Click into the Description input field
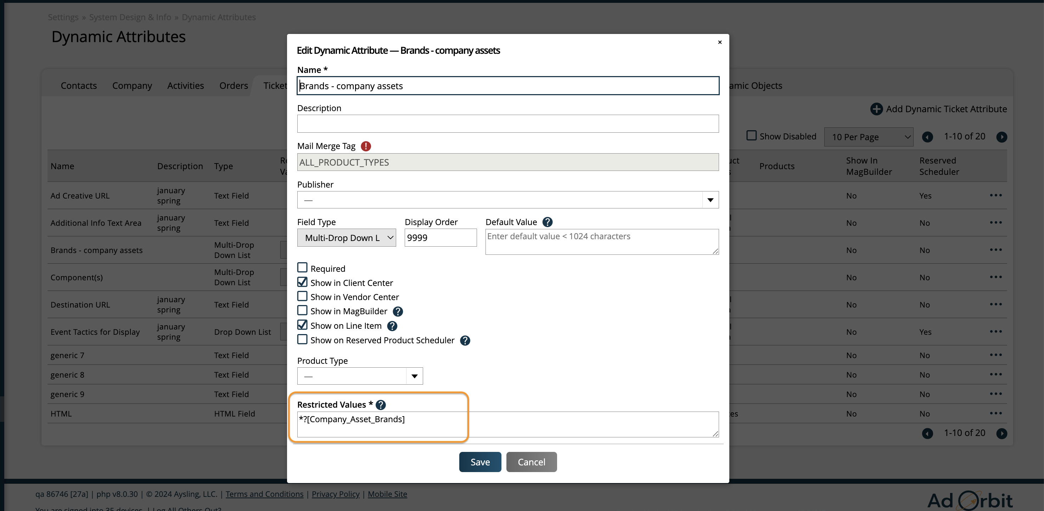This screenshot has height=511, width=1044. tap(507, 124)
